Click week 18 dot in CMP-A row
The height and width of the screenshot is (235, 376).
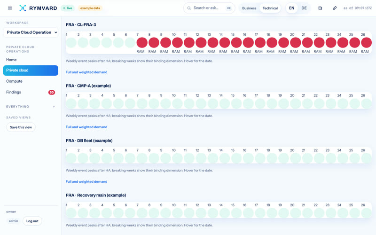(x=272, y=103)
